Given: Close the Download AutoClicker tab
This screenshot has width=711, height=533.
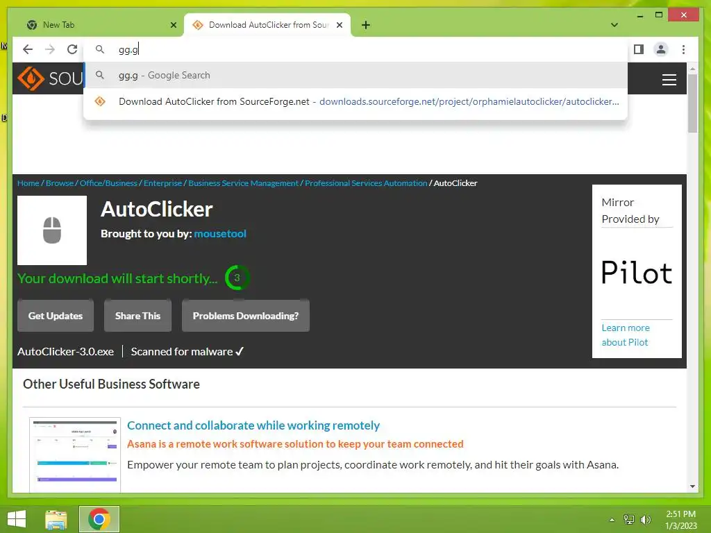Looking at the screenshot, I should 339,25.
